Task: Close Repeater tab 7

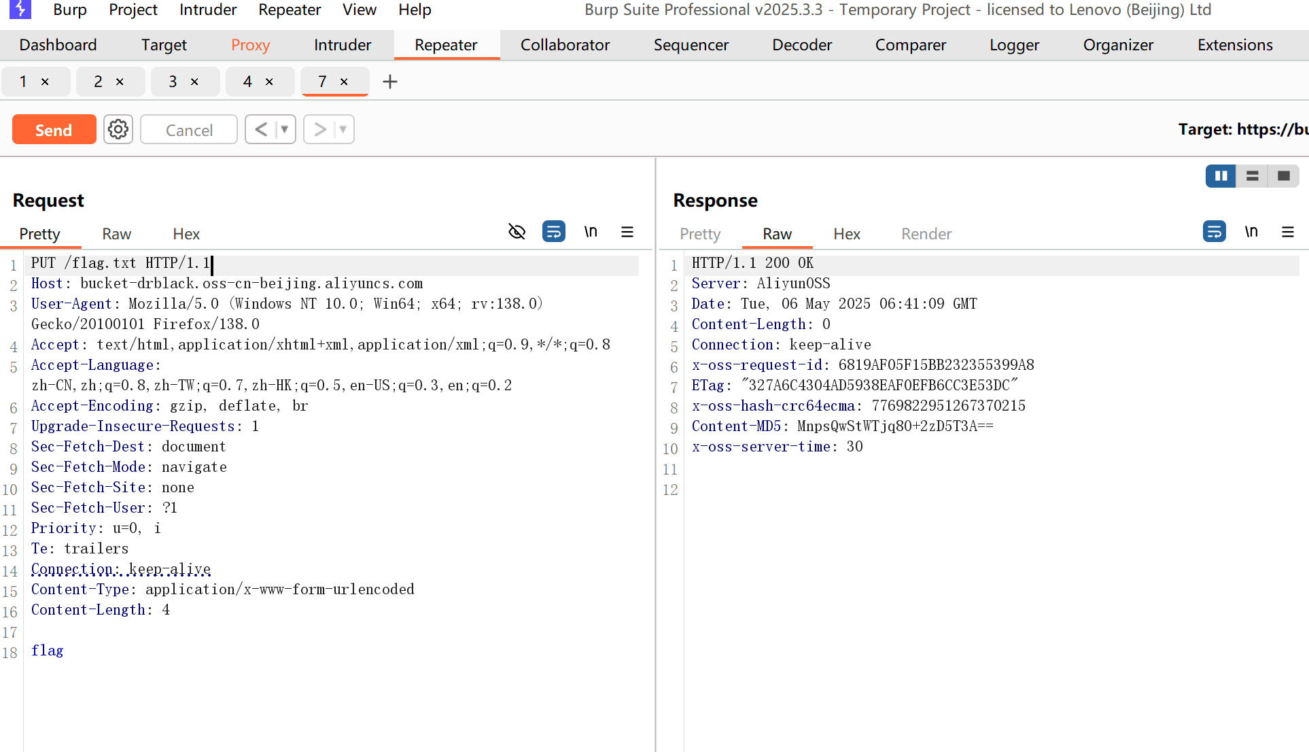Action: click(x=344, y=82)
